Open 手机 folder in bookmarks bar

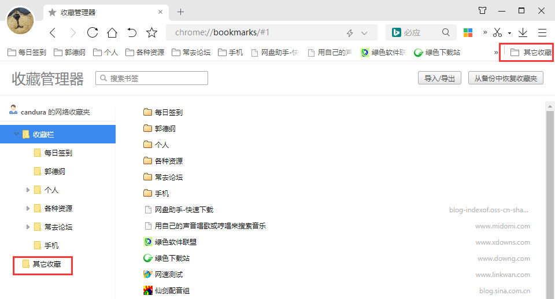pos(231,53)
